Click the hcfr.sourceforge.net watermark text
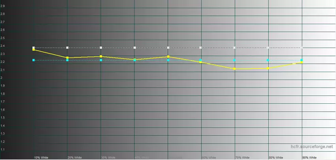336x160 pixels. click(x=311, y=147)
